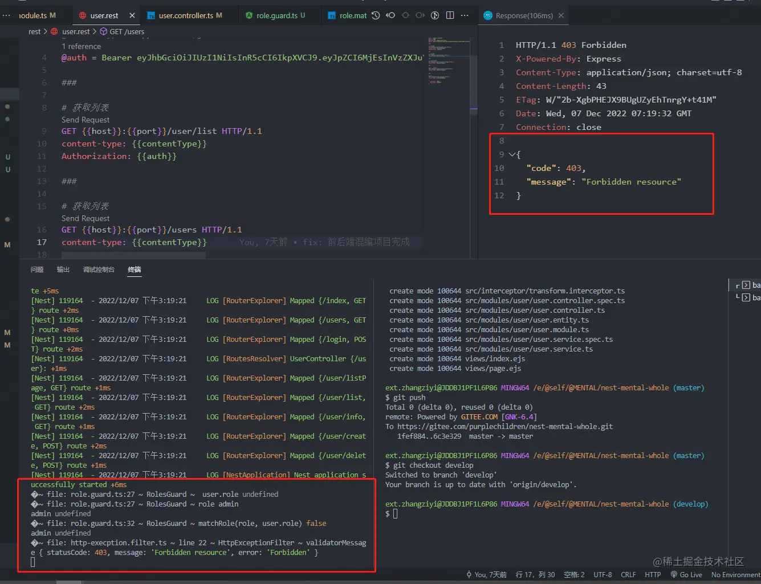
Task: Click '{{host}}:{{port}}/users' URL text
Action: 139,230
